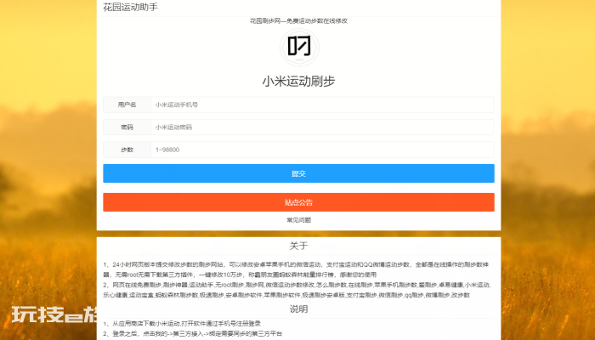Focus the 步数 step count input field
Image resolution: width=595 pixels, height=340 pixels.
coord(322,150)
